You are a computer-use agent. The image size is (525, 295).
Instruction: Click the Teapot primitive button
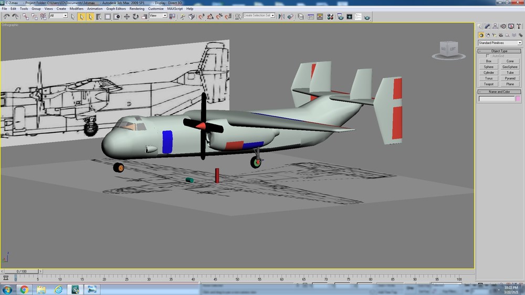488,84
